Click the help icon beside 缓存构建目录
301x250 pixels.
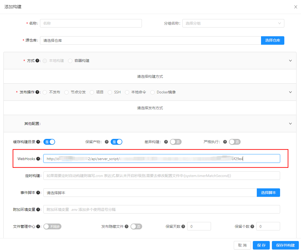tap(38, 142)
